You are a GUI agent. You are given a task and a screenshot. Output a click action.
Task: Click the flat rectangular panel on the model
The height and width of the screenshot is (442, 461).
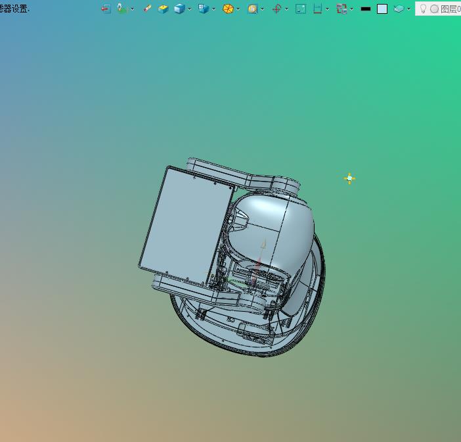coord(186,226)
